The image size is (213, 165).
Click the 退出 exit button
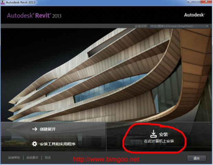[x=196, y=158]
